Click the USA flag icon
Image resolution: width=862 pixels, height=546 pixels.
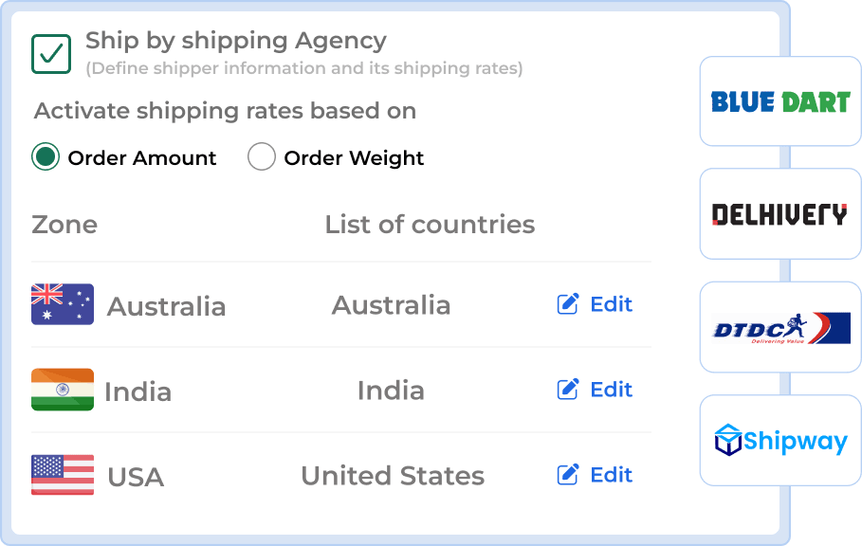coord(62,474)
